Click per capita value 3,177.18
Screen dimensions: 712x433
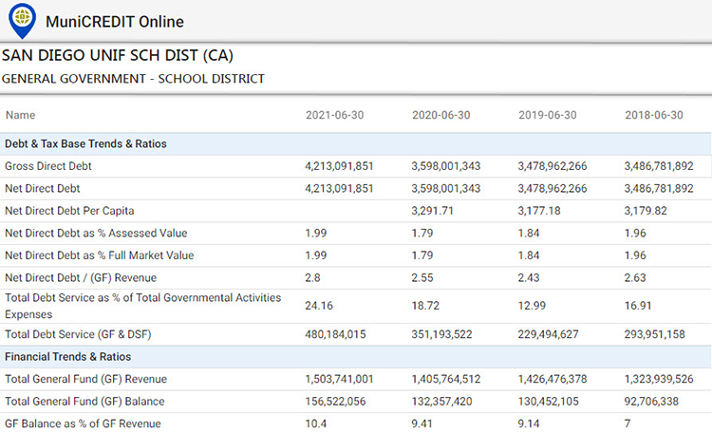539,211
